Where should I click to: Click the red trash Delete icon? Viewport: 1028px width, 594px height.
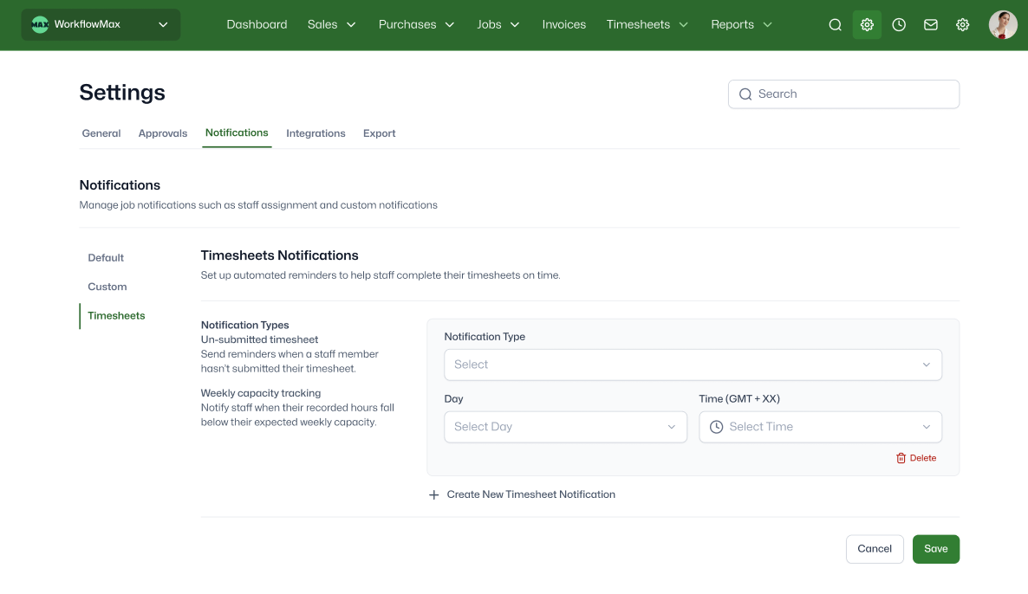[901, 458]
